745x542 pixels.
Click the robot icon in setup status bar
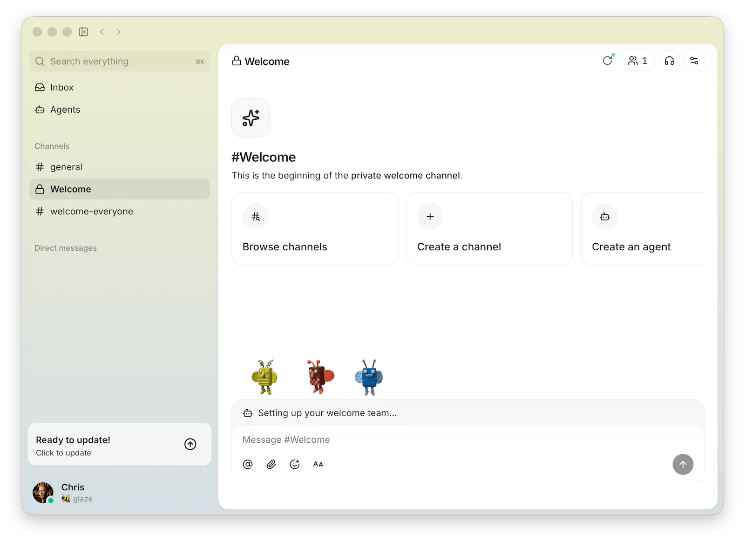[x=248, y=413]
